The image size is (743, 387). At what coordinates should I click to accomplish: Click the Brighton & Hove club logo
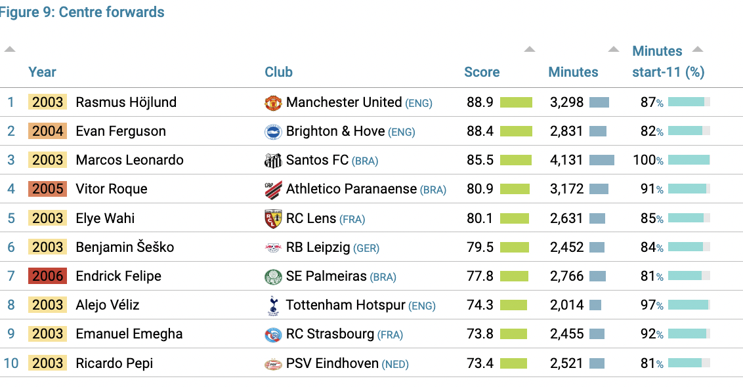pyautogui.click(x=273, y=132)
